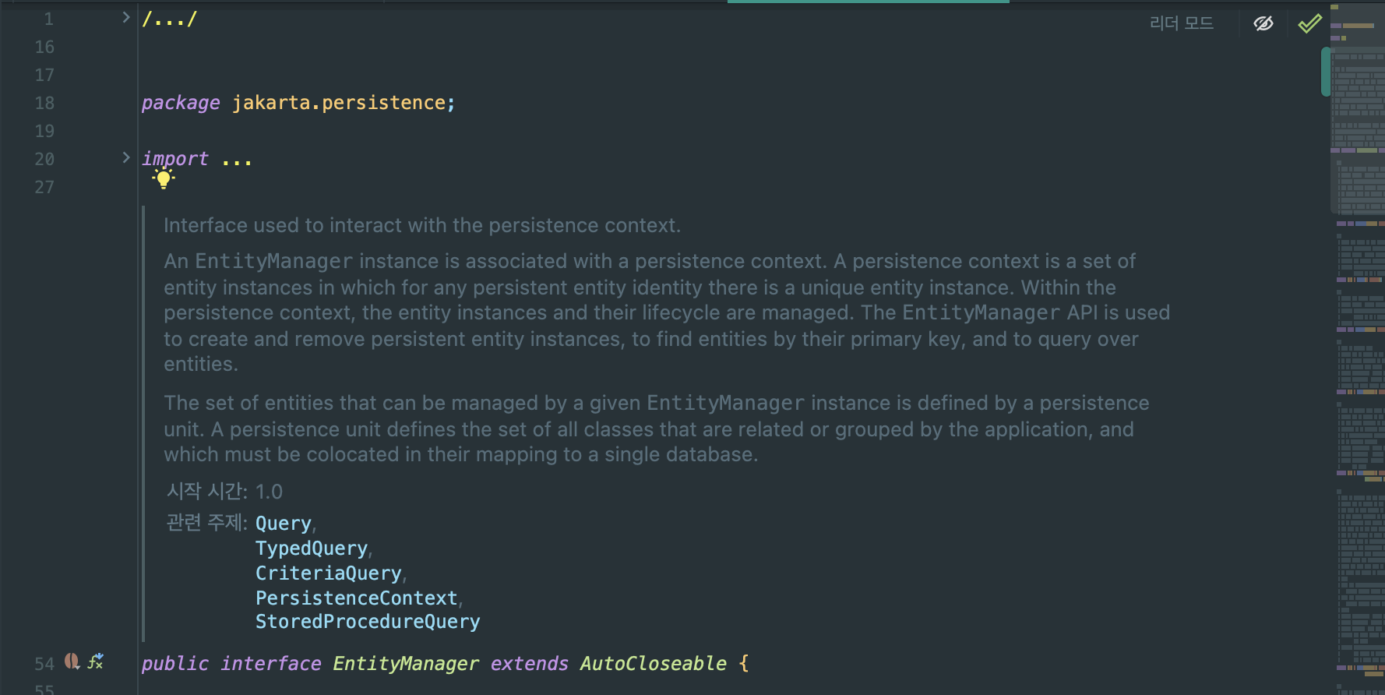Click the AutoCloseable type name
The height and width of the screenshot is (695, 1385).
[x=653, y=664]
